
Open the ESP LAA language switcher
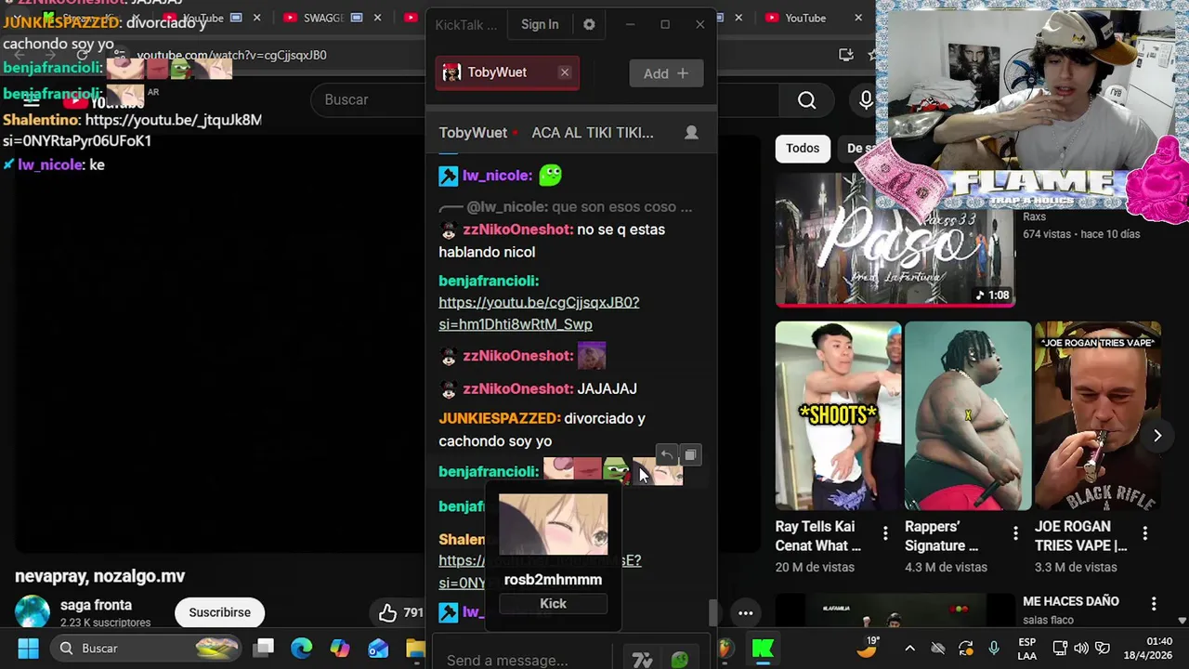pos(1026,648)
